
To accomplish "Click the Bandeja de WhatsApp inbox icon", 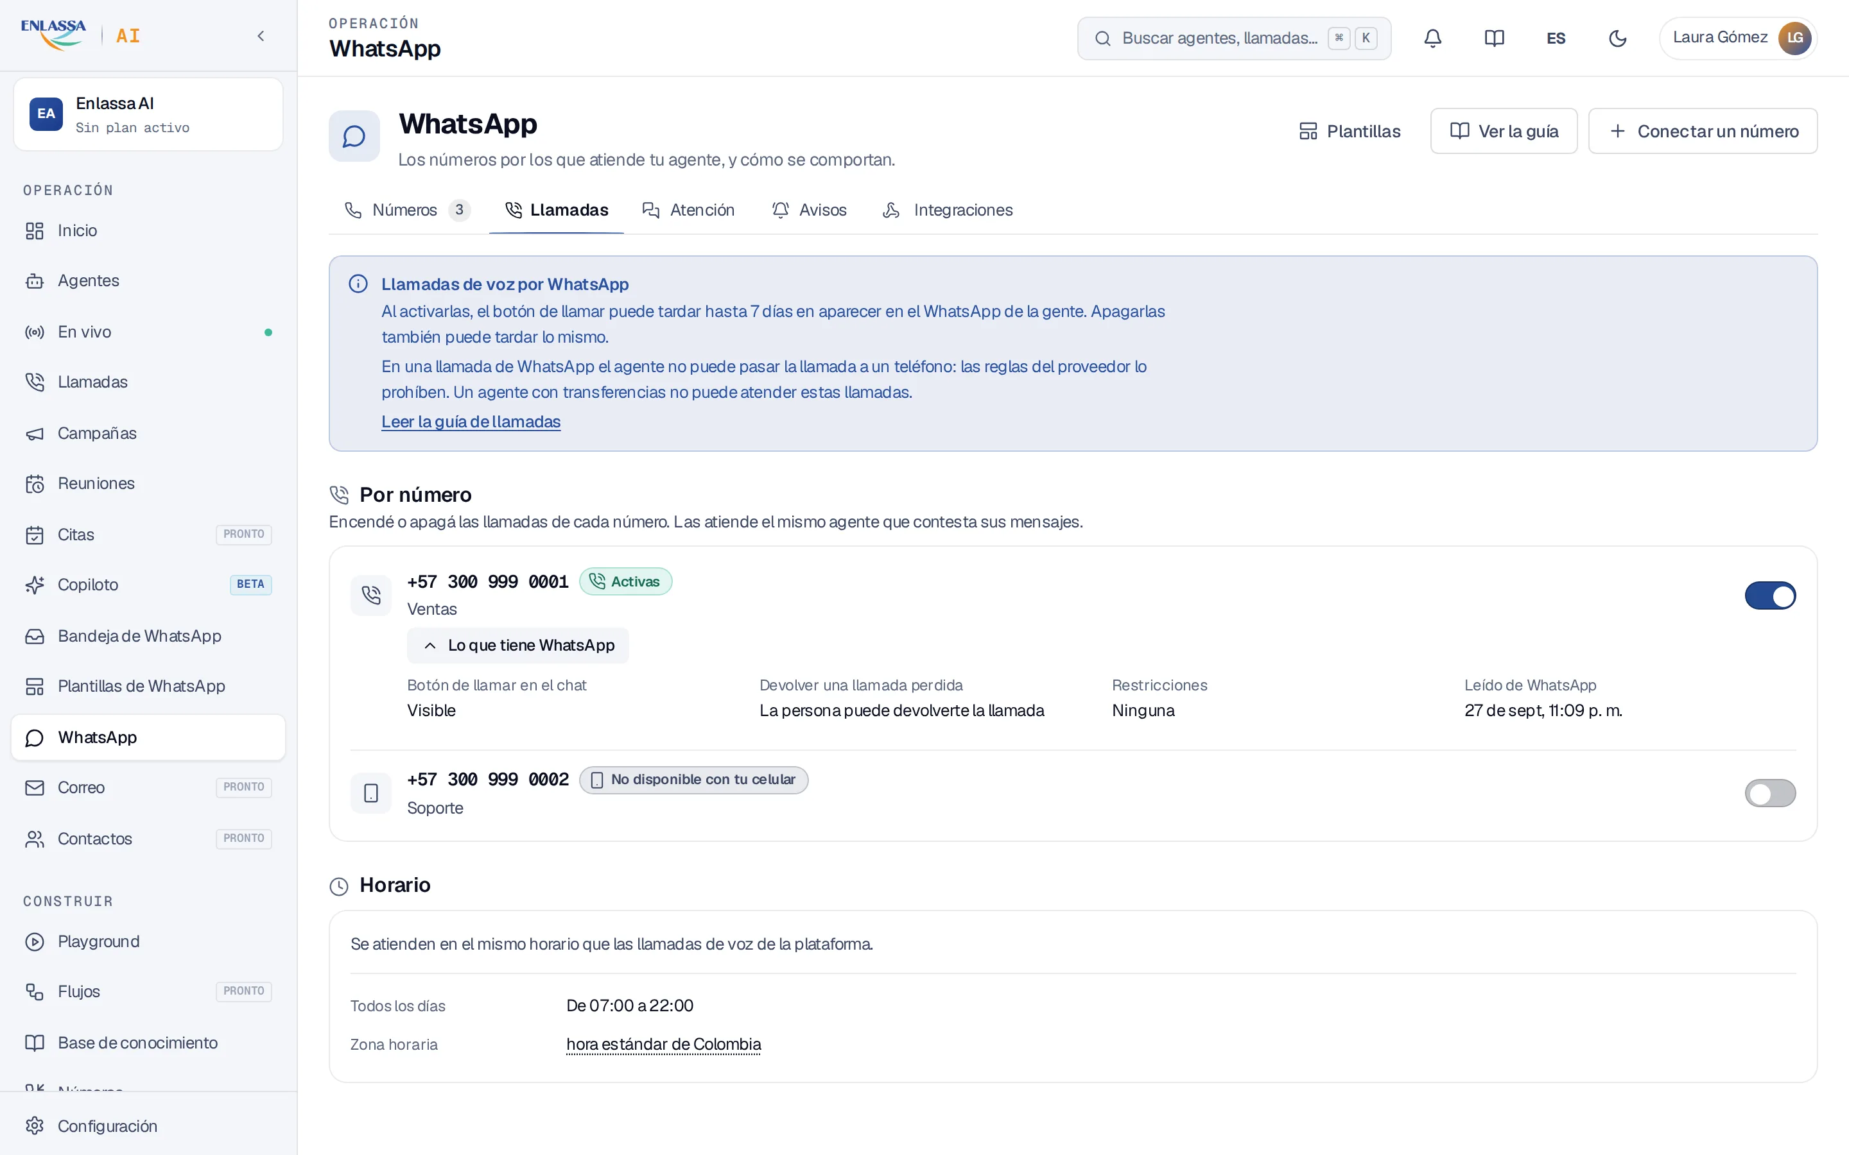I will click(x=35, y=637).
